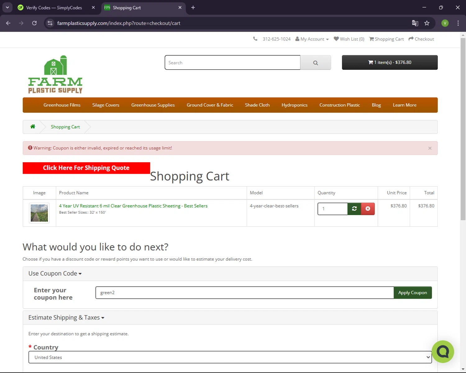466x373 pixels.
Task: Click Here For Shipping Quote button
Action: [86, 168]
